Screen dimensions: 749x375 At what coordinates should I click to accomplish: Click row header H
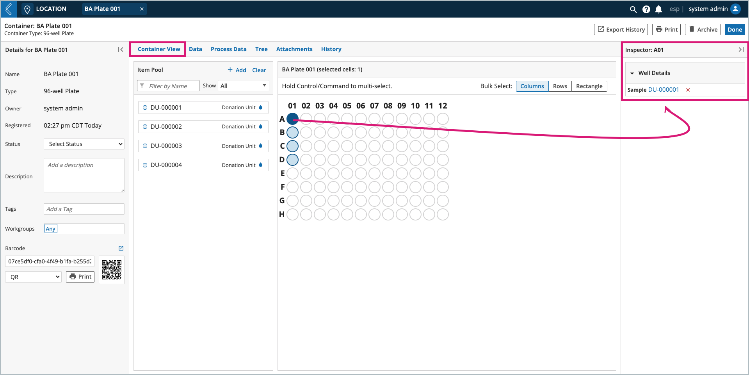[282, 214]
